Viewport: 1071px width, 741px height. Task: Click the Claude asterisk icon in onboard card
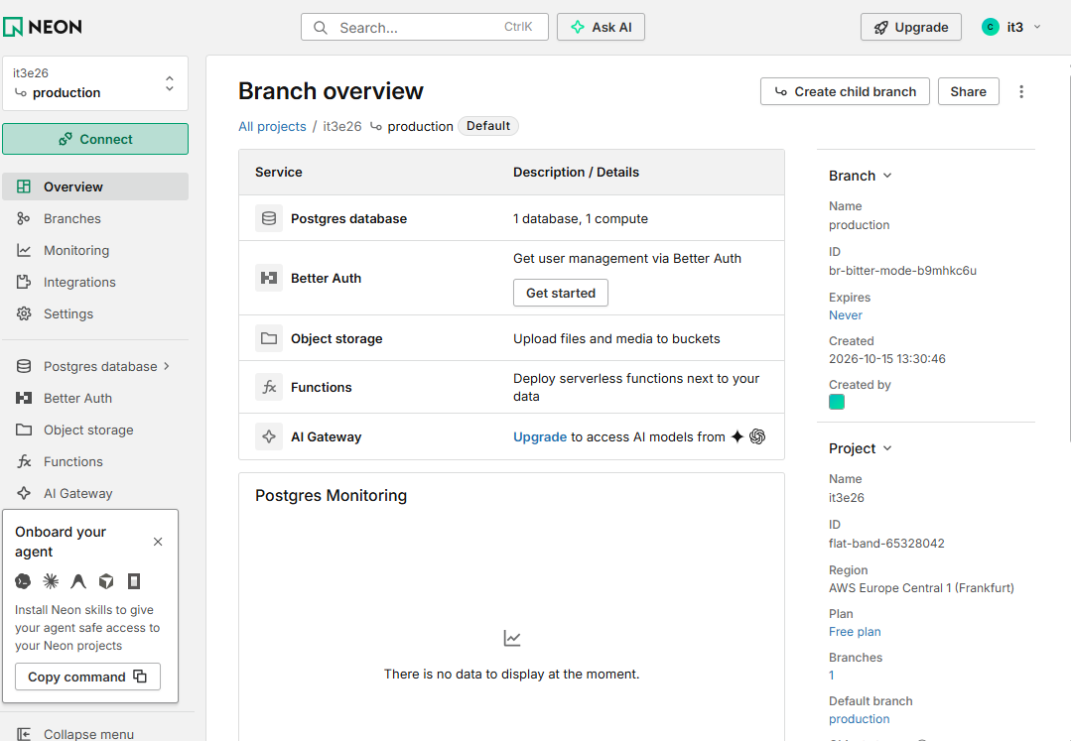51,581
